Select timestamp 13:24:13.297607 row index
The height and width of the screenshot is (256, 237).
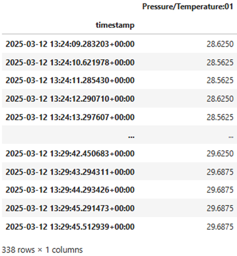(70, 117)
